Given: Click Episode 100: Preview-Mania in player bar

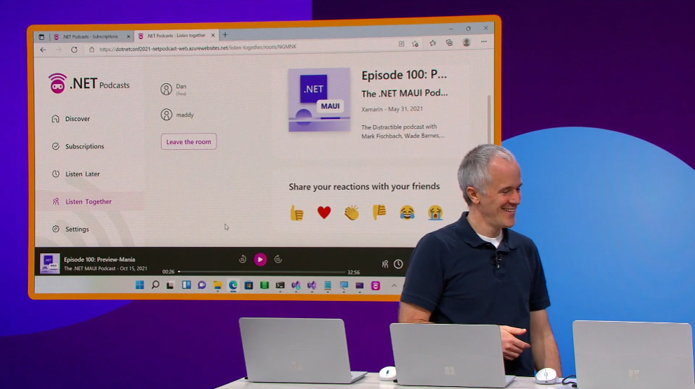Looking at the screenshot, I should [99, 260].
